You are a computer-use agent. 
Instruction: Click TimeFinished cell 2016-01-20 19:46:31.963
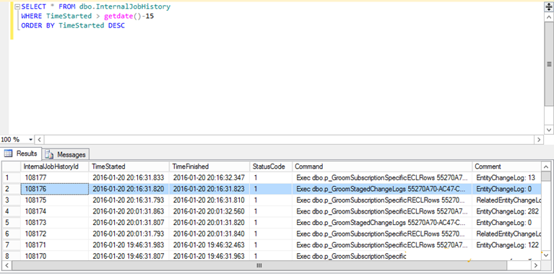click(209, 256)
